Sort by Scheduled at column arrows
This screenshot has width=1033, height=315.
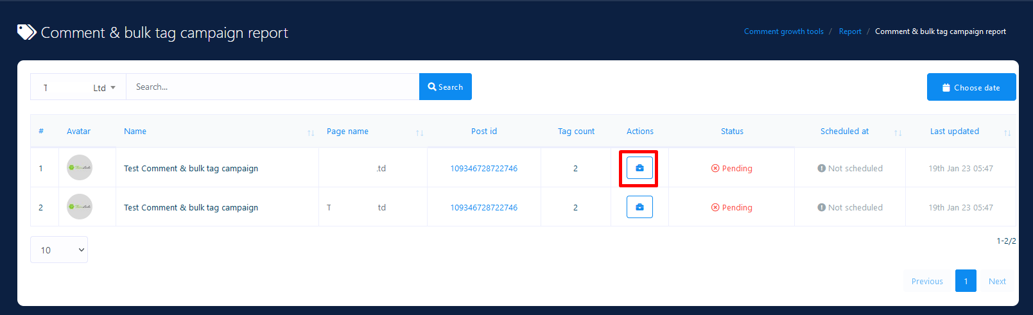pos(898,133)
